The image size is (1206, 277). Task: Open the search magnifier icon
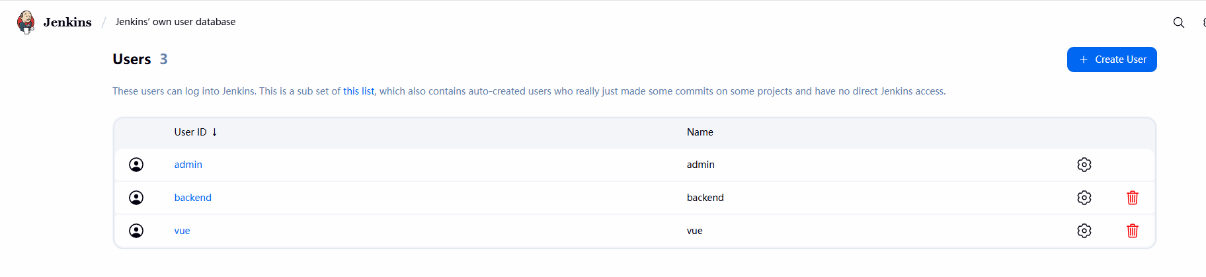tap(1178, 22)
